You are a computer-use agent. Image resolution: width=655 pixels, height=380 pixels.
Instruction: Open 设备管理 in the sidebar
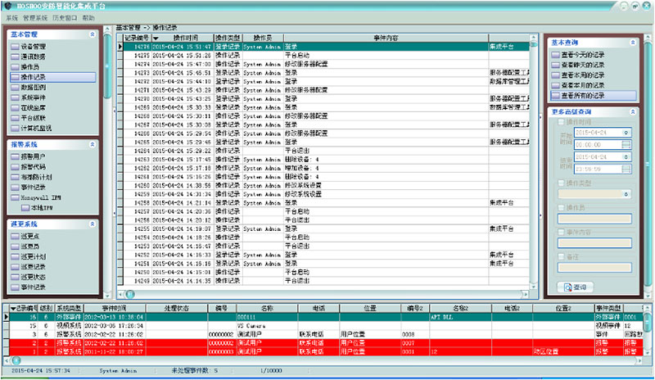33,47
